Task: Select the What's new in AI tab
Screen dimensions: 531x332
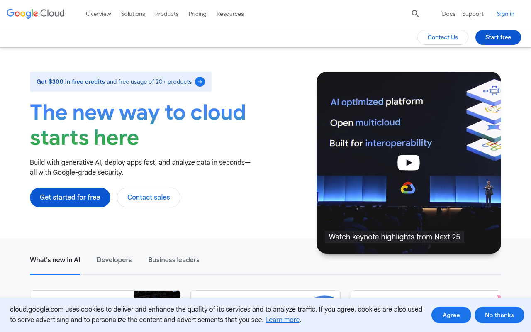Action: (55, 260)
